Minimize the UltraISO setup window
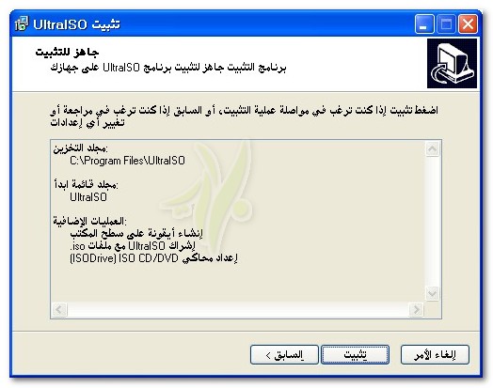 [424, 23]
